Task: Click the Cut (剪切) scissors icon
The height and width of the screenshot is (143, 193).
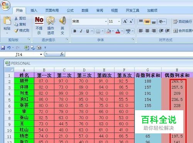Action: 16,19
